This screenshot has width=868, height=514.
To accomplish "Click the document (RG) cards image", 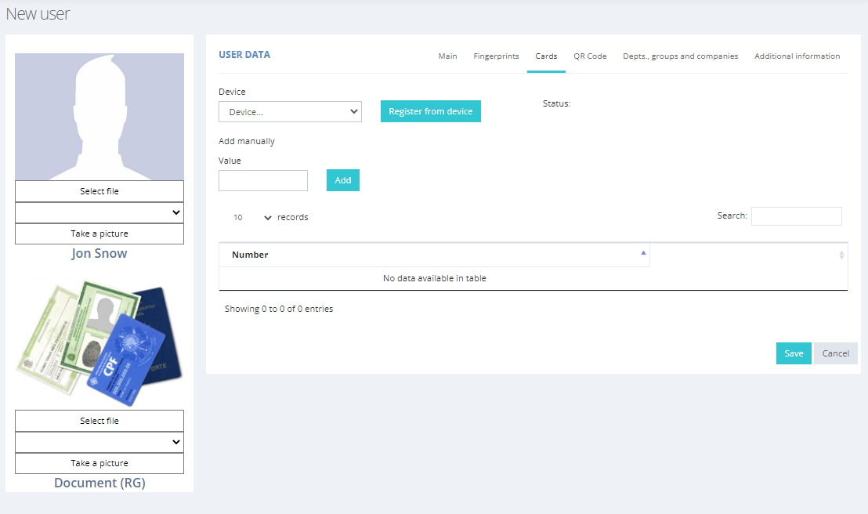I will pos(99,341).
